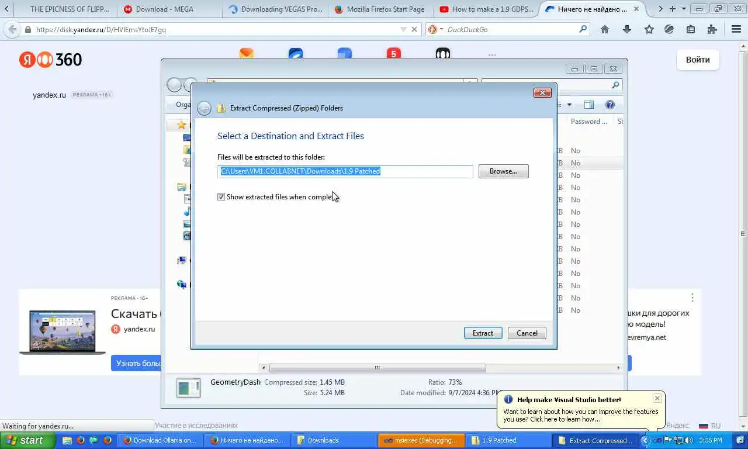Click the 'Узнать больше' ad button

[137, 363]
